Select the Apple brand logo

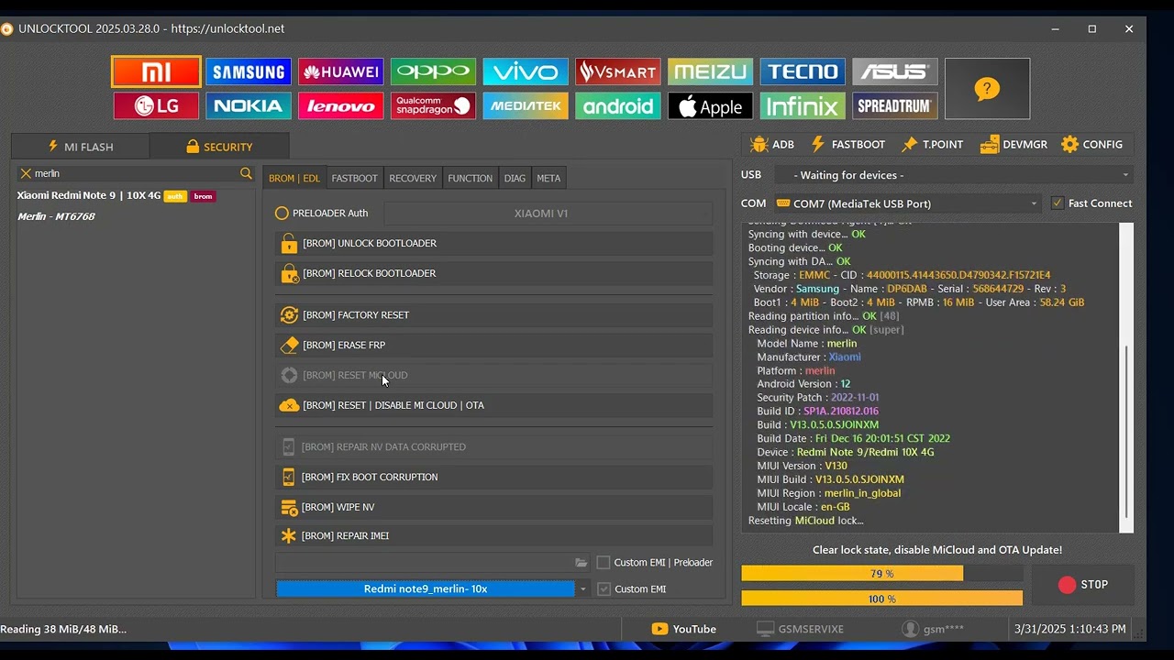tap(710, 106)
